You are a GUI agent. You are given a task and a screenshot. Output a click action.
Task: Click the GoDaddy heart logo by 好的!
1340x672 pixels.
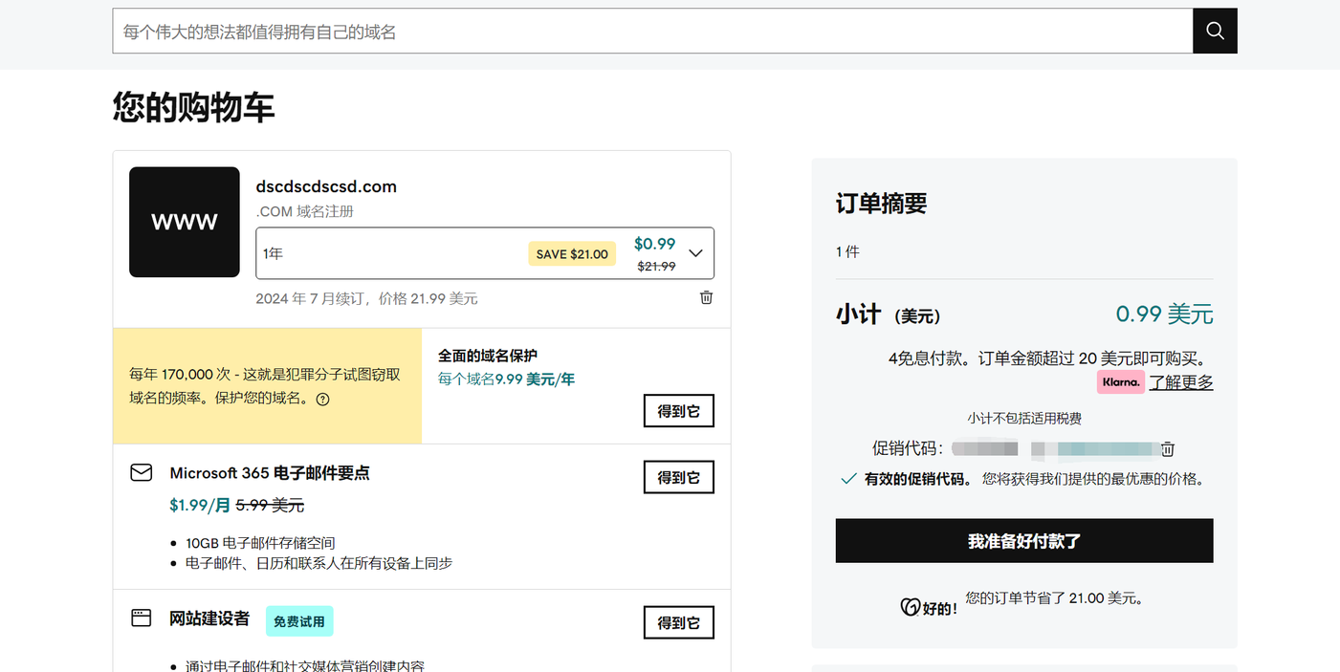tap(910, 606)
